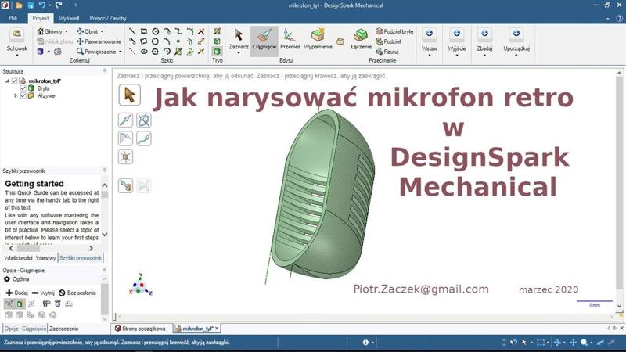Choose the Przenieś move tool
This screenshot has width=626, height=352.
pyautogui.click(x=290, y=40)
